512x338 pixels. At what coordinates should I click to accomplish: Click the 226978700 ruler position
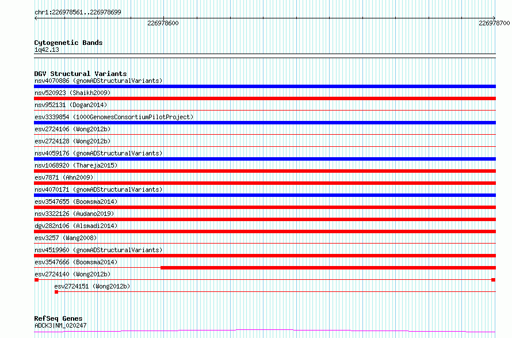click(x=494, y=23)
